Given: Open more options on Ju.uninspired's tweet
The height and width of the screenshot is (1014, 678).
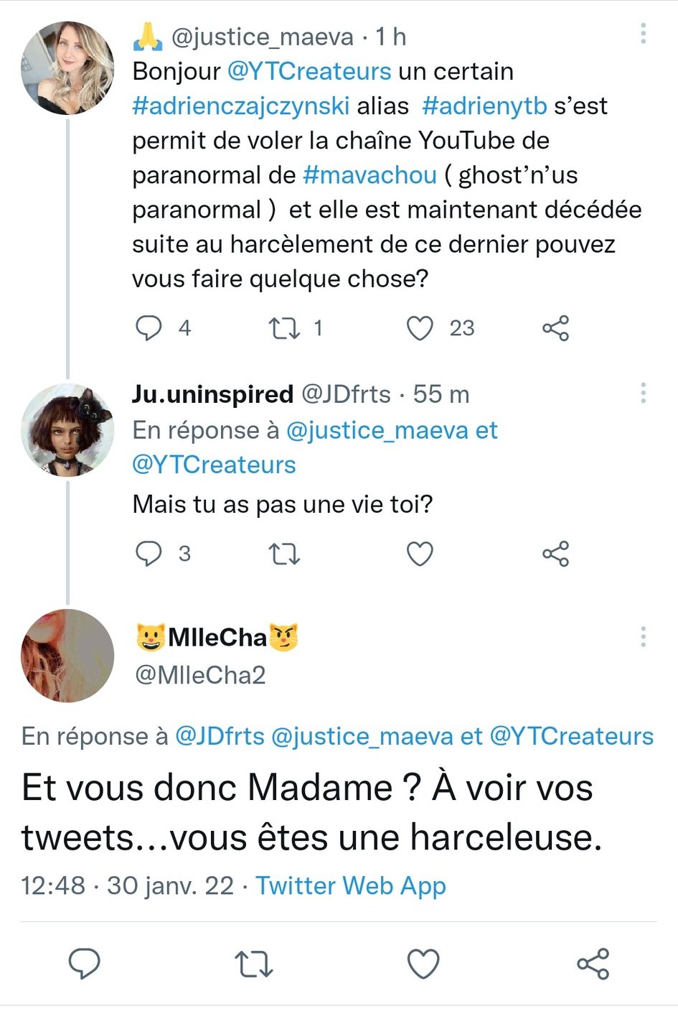Looking at the screenshot, I should coord(643,393).
